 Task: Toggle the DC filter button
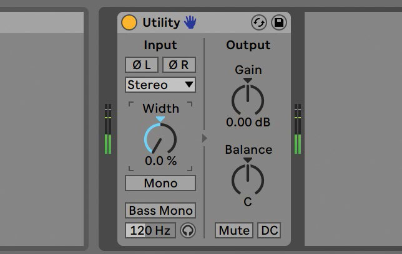point(269,230)
